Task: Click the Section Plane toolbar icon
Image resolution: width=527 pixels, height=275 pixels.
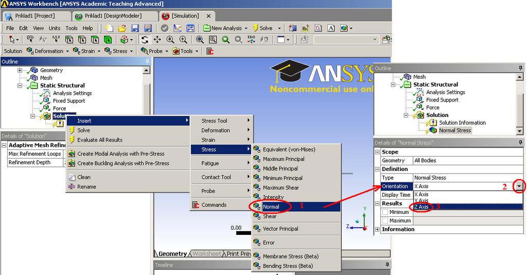Action: pos(292,28)
